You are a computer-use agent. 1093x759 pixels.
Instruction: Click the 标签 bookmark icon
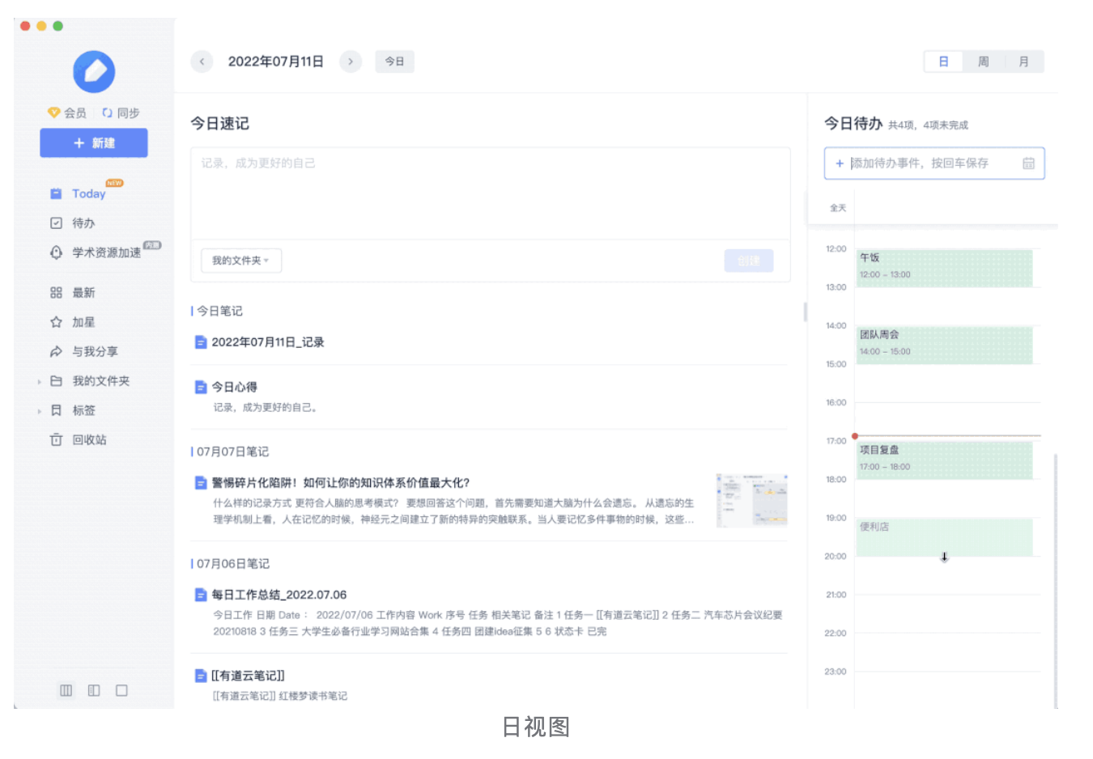(x=56, y=410)
